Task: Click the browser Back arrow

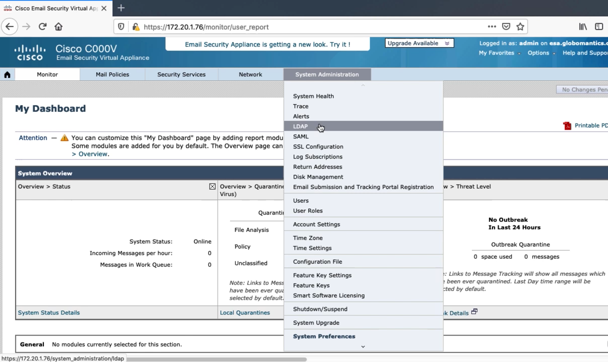Action: [x=9, y=26]
